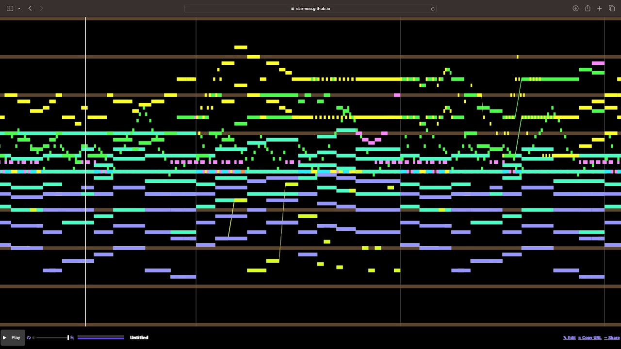Show the tab overview icon
The height and width of the screenshot is (349, 621).
coord(612,8)
